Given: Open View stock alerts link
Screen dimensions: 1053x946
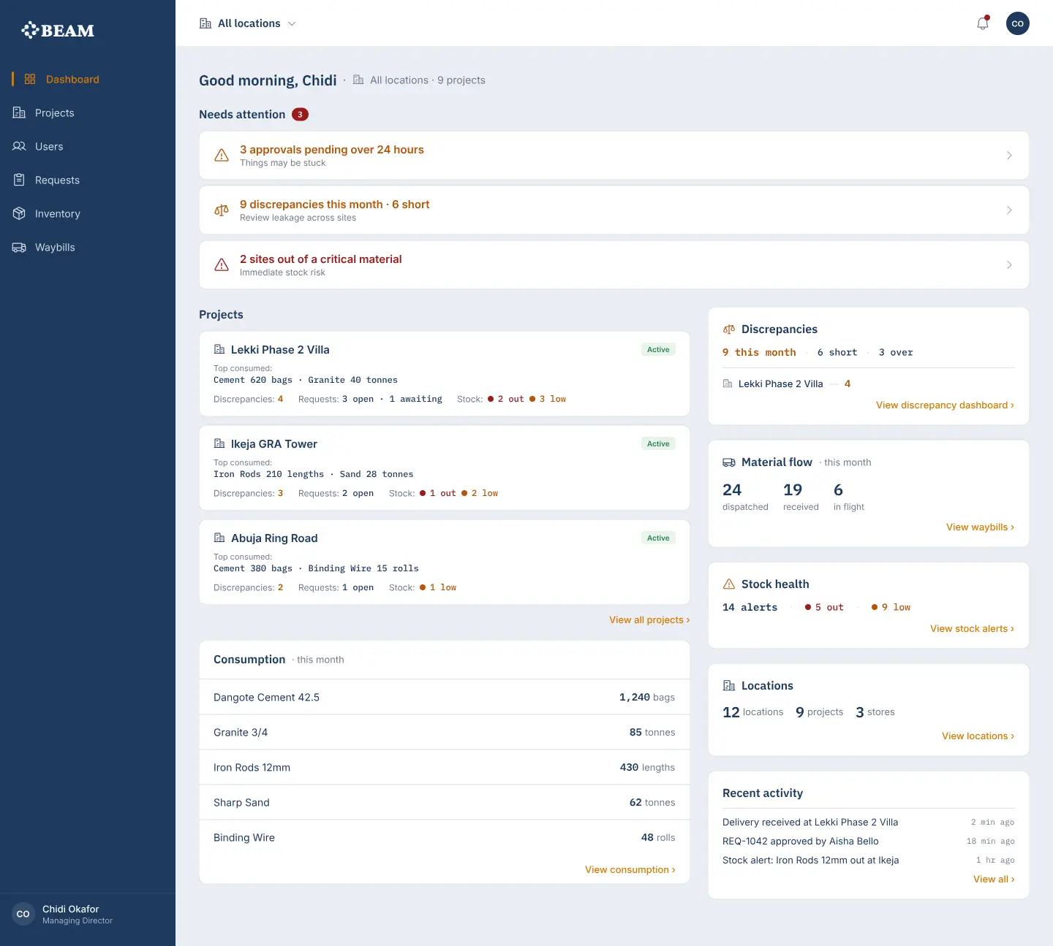Looking at the screenshot, I should pos(972,628).
